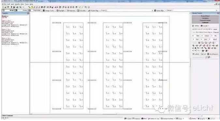Click the Calculate button in toolbar
Image resolution: width=220 pixels, height=121 pixels.
point(81,10)
